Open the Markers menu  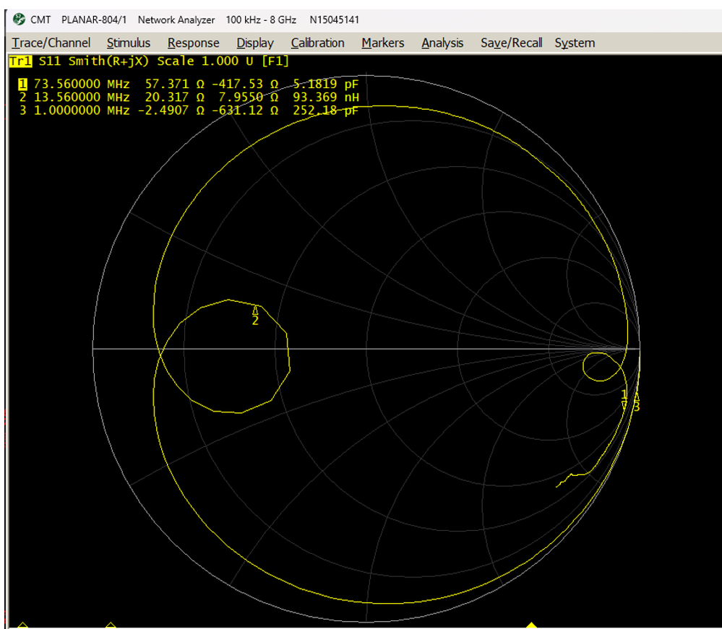click(383, 43)
